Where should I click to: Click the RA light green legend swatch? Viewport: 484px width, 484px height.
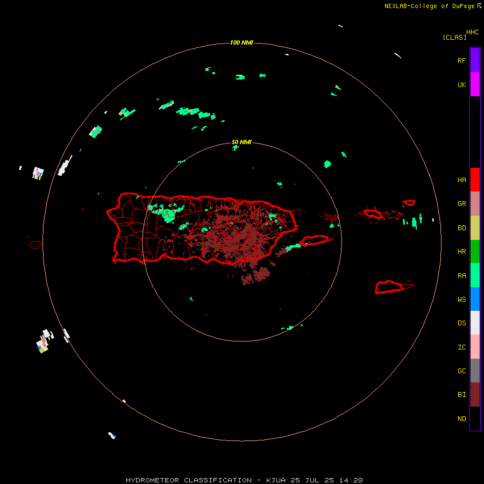click(475, 275)
